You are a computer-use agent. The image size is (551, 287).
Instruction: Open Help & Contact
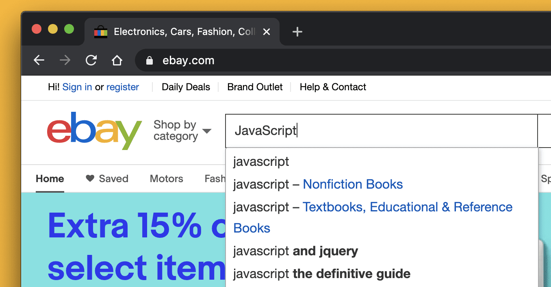click(x=332, y=87)
